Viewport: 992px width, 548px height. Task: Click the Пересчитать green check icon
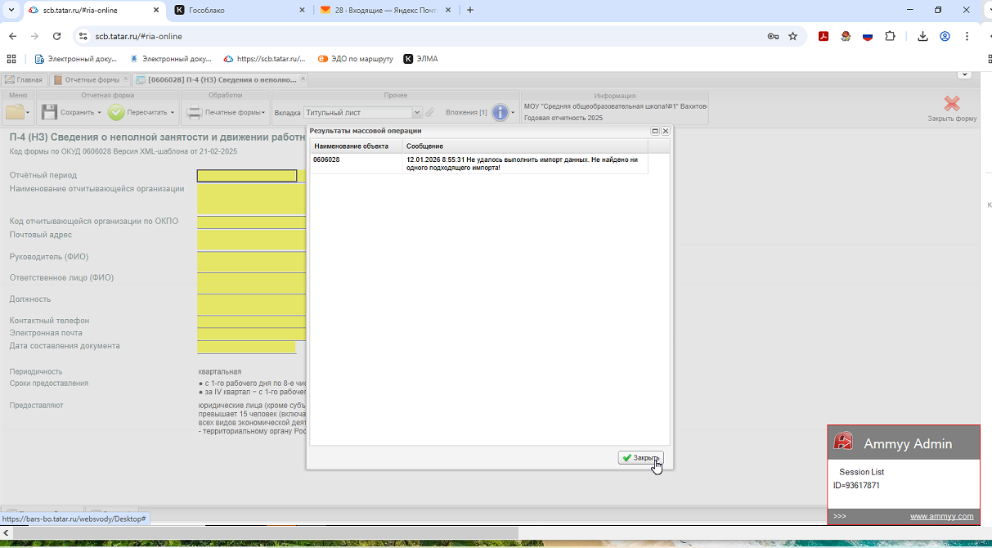click(116, 112)
